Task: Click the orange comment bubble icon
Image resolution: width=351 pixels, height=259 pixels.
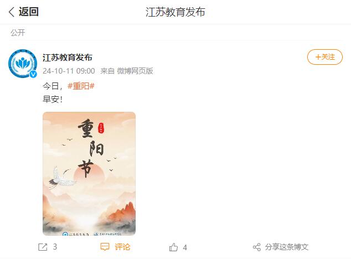Action: (105, 247)
